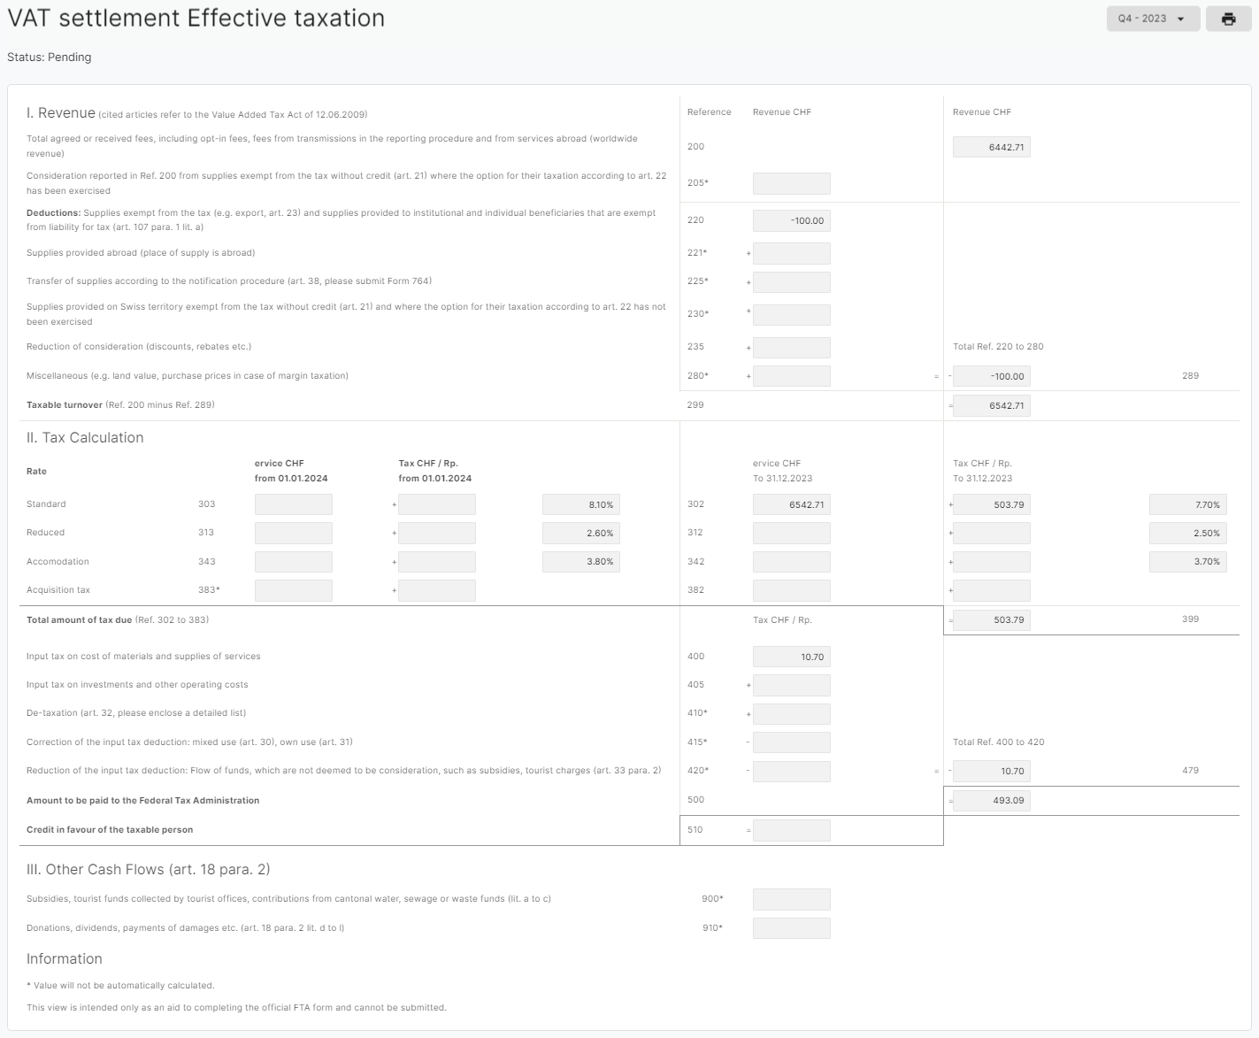
Task: Click the print icon button
Action: 1228,19
